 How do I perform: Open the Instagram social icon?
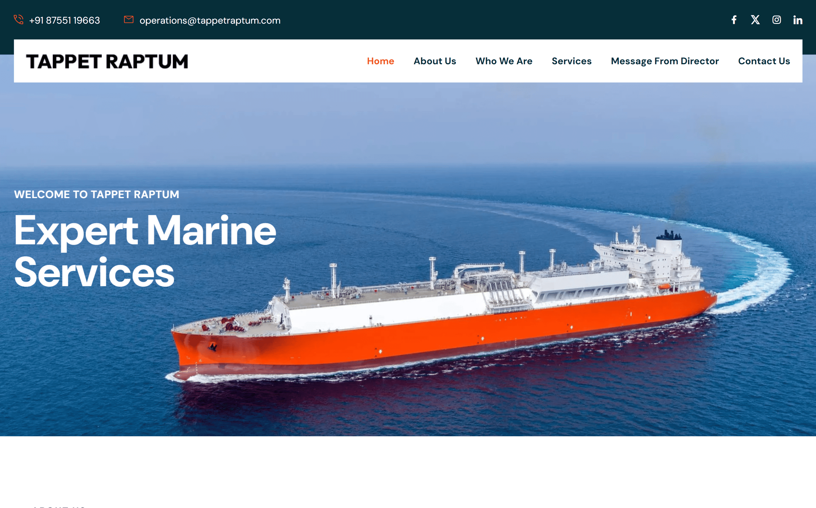click(776, 20)
